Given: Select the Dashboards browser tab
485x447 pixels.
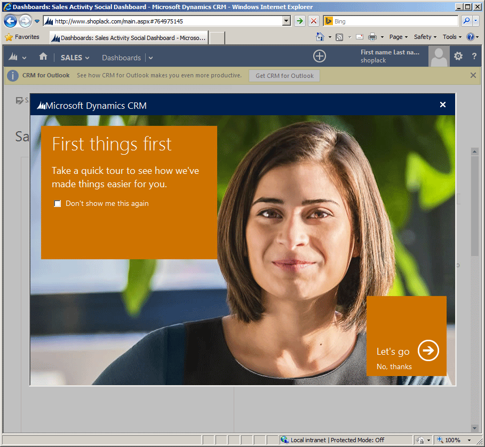Looking at the screenshot, I should point(129,38).
